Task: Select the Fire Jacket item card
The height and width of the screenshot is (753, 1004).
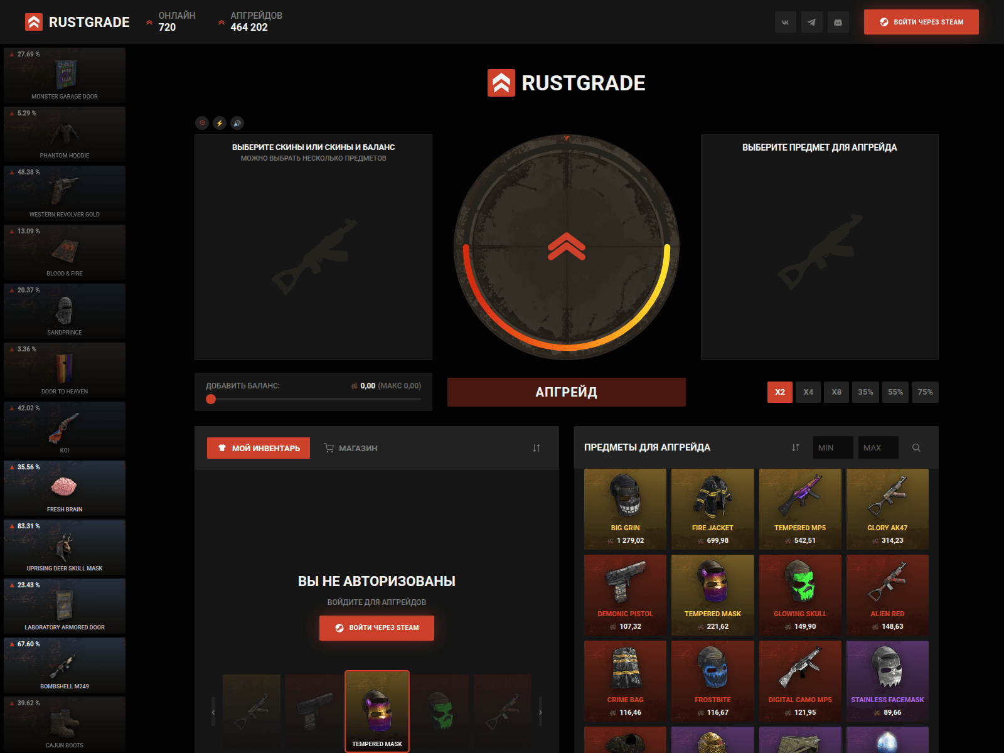Action: coord(713,509)
